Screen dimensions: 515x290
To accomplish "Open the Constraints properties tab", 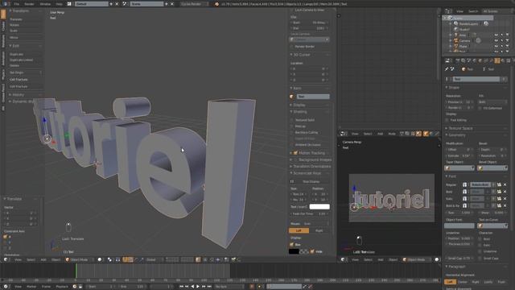I will click(x=486, y=60).
